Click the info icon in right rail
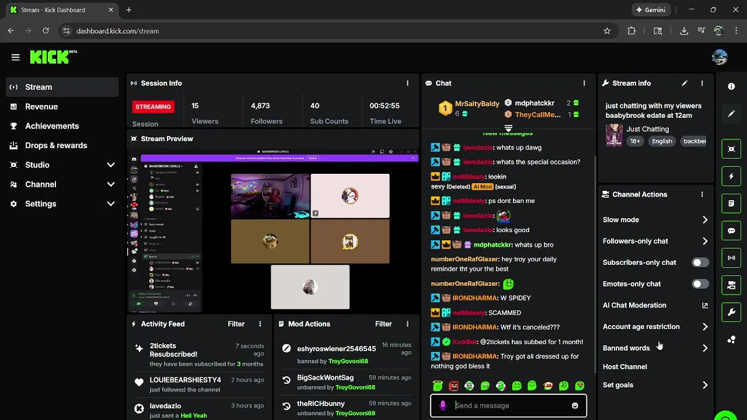Image resolution: width=747 pixels, height=420 pixels. click(x=731, y=86)
